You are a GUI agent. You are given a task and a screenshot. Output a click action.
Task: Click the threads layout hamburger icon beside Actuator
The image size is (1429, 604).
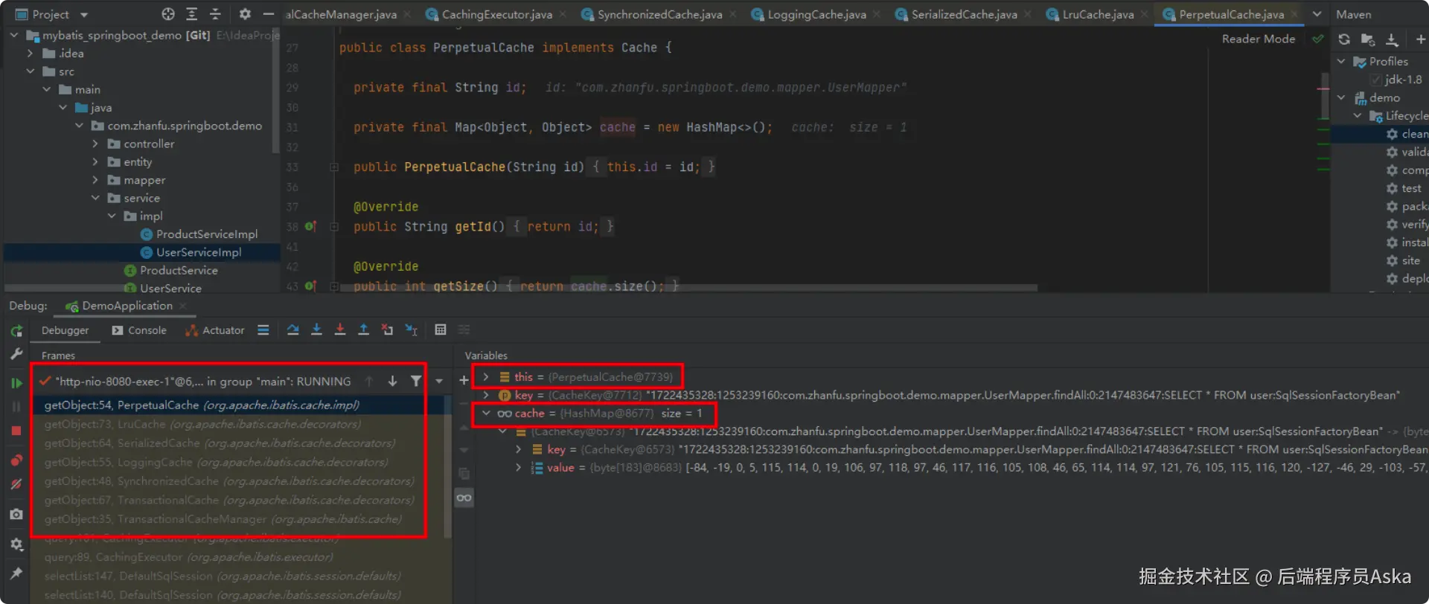point(263,330)
